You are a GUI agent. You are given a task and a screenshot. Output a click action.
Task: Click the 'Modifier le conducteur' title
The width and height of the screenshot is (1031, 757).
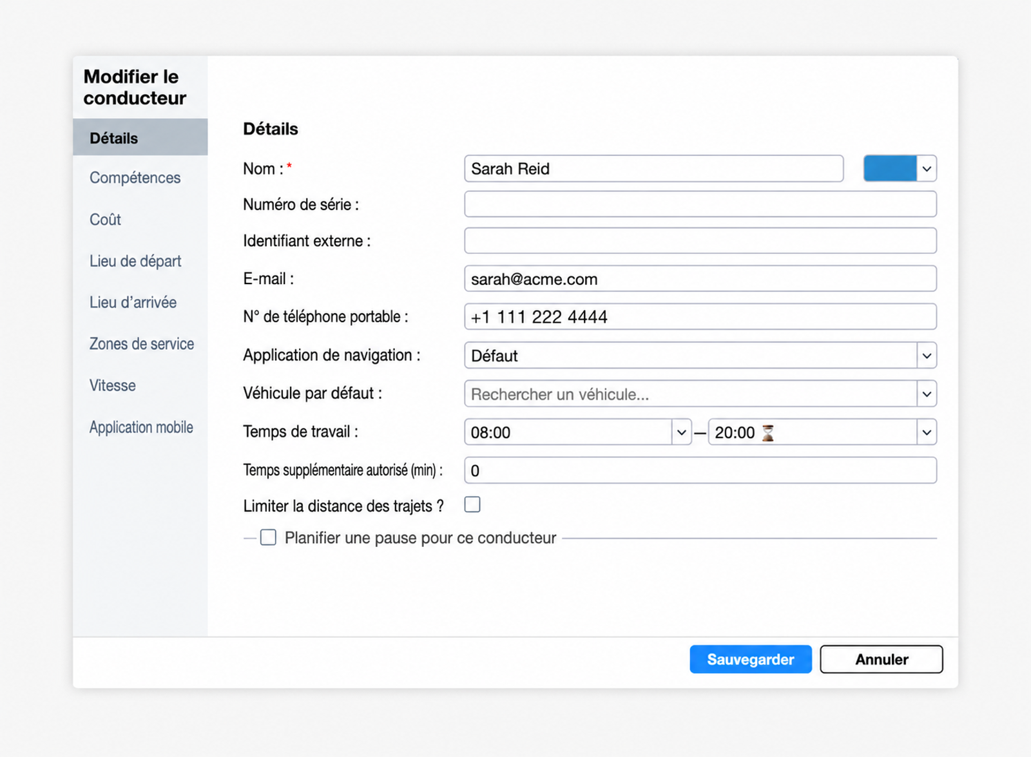pos(135,87)
